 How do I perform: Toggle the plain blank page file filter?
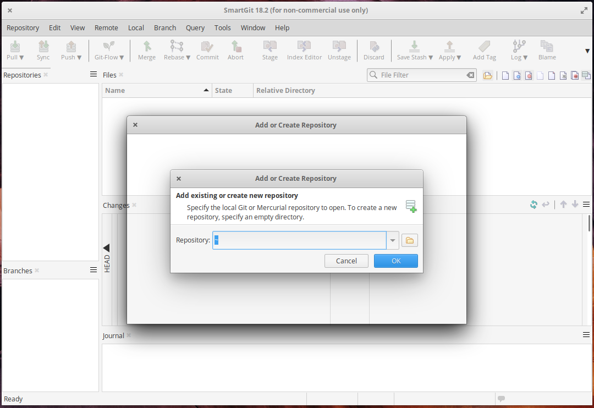click(505, 75)
